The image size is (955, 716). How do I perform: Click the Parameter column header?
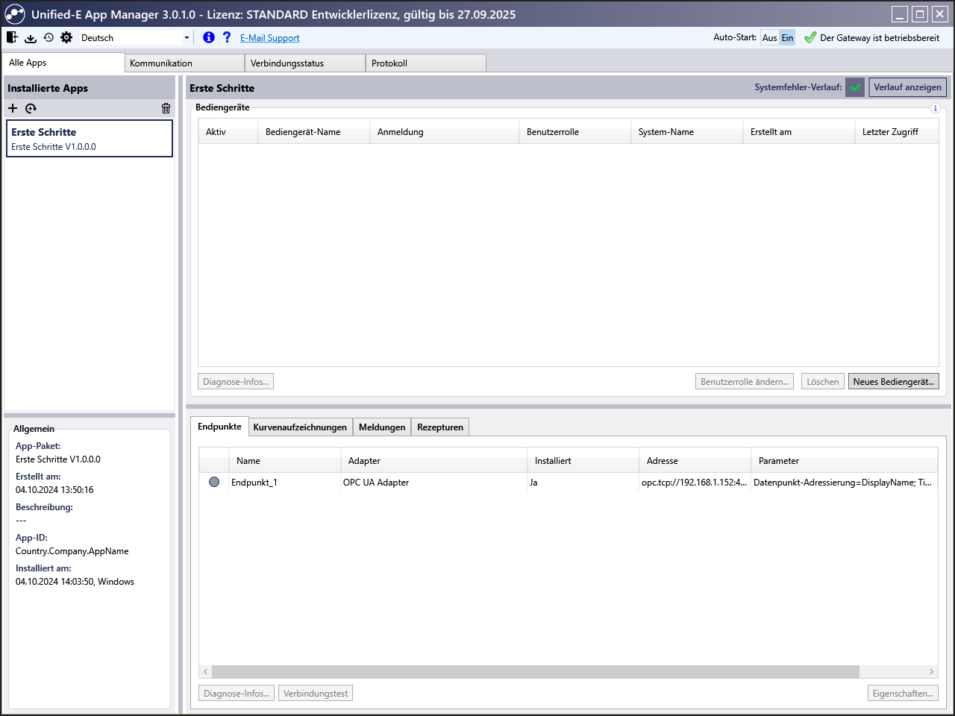click(x=845, y=460)
